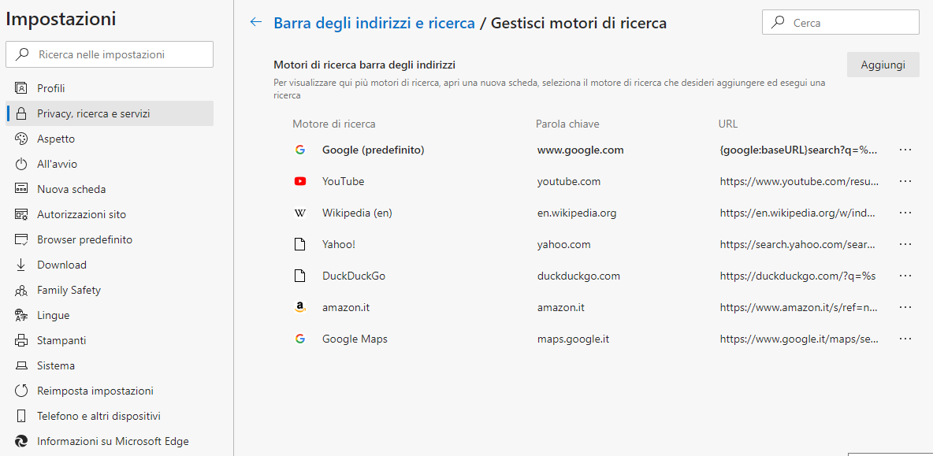
Task: Go to the Download settings
Action: pyautogui.click(x=110, y=265)
